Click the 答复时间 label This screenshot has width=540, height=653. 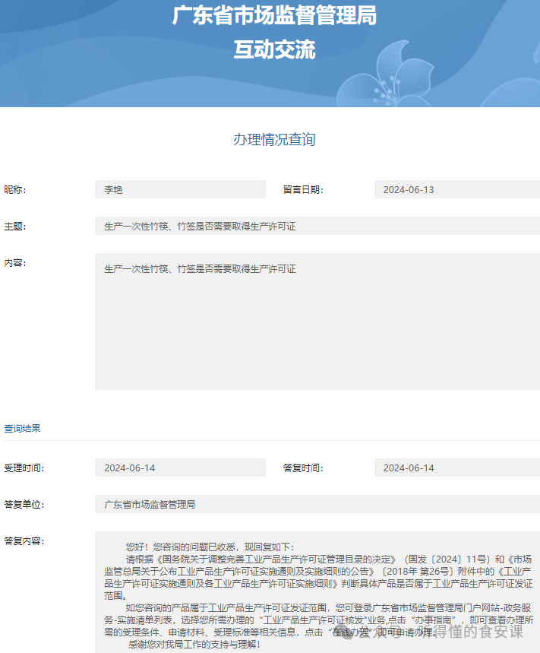coord(303,468)
